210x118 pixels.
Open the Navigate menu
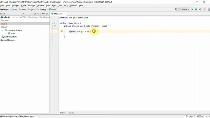15,6
